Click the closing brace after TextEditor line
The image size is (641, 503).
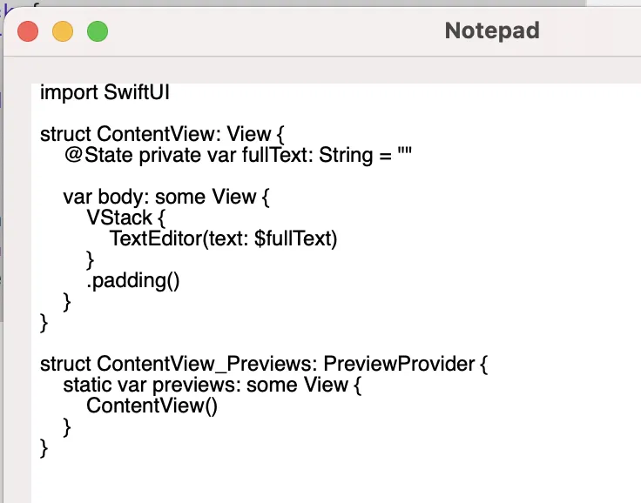[x=91, y=260]
